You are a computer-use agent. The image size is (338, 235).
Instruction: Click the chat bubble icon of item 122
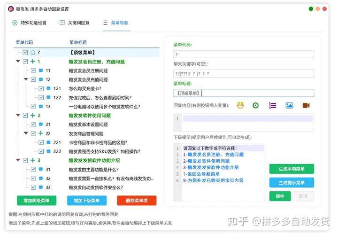click(x=48, y=97)
